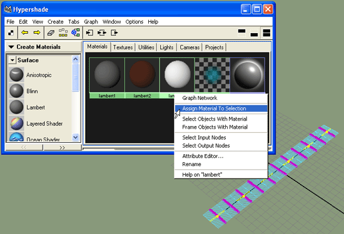Open the Help menu
The height and width of the screenshot is (234, 344).
tap(153, 22)
